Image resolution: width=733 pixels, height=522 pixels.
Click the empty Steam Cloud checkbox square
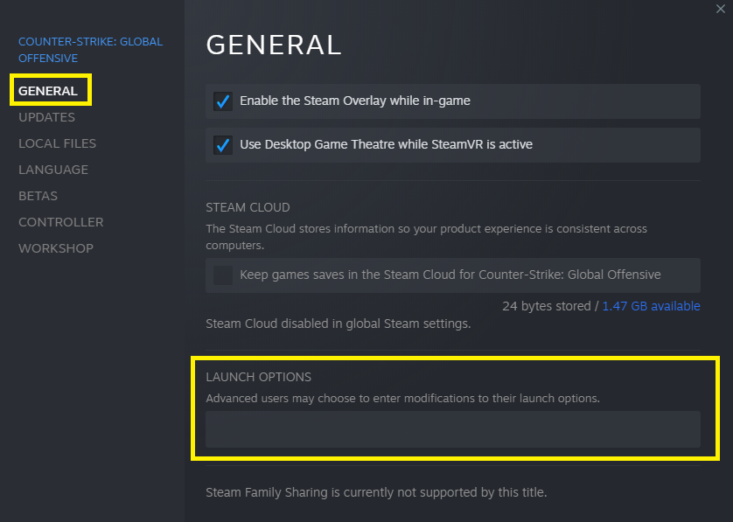222,275
